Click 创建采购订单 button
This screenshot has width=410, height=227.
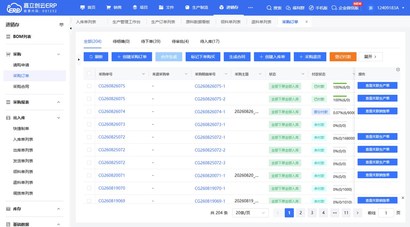click(x=132, y=57)
